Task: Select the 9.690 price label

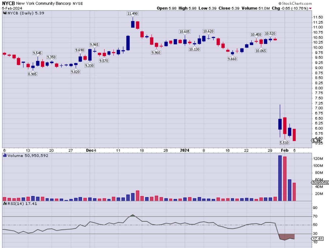Action: click(80, 50)
